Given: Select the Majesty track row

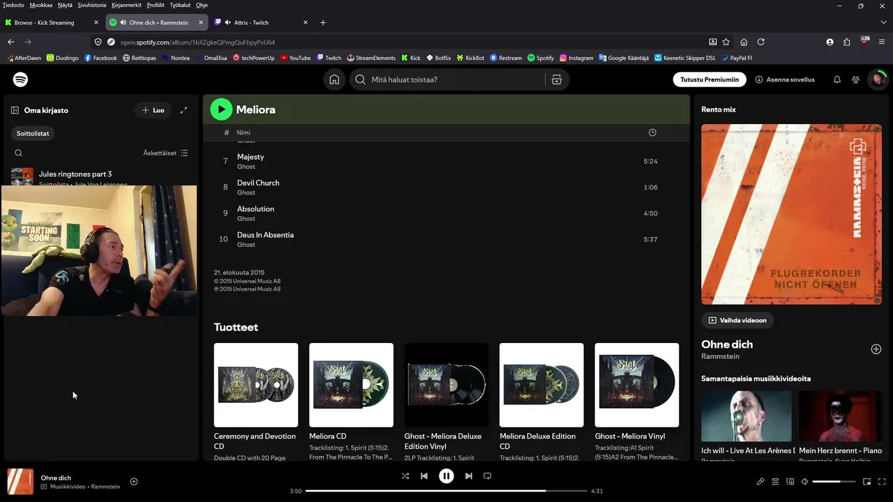Looking at the screenshot, I should 446,161.
